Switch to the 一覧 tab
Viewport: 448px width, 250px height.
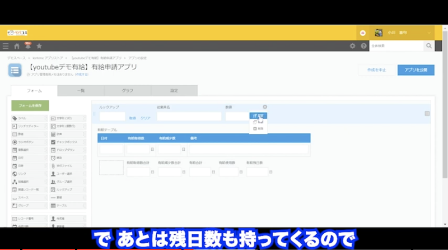coord(80,90)
